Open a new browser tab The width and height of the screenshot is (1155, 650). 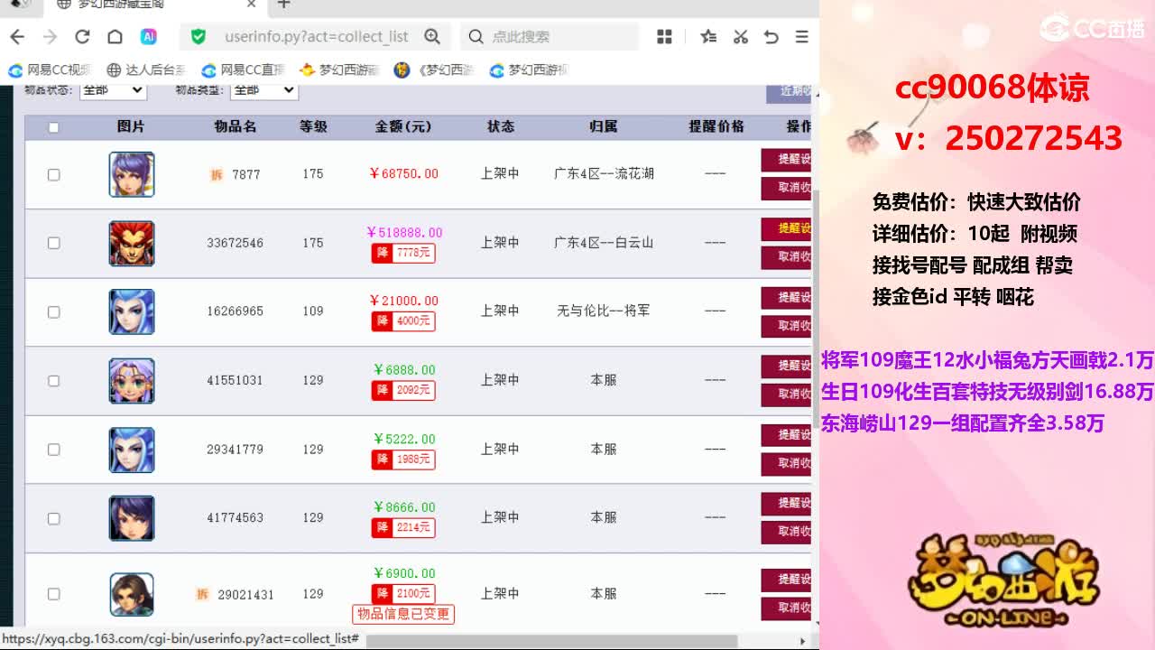[x=283, y=5]
